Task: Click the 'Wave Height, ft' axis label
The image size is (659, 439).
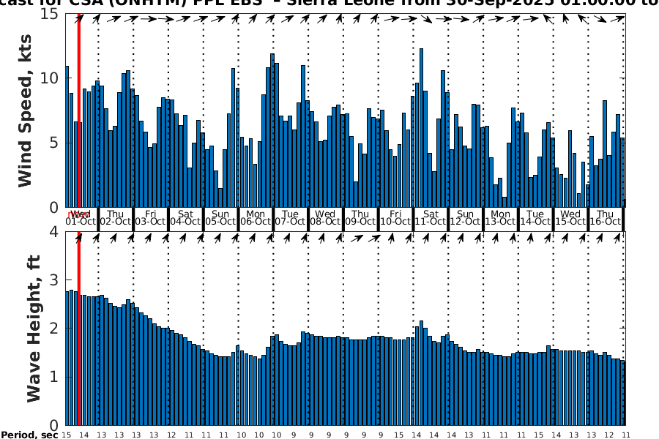Action: click(34, 329)
